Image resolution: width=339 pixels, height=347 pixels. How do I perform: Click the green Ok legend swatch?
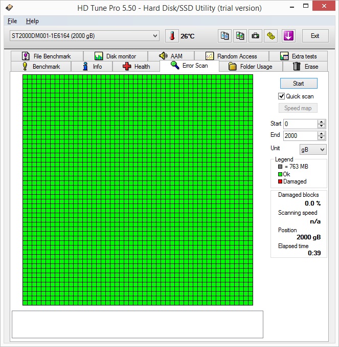(x=280, y=174)
